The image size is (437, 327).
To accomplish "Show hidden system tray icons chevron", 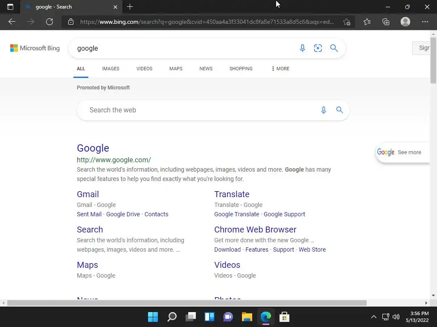I will 374,317.
